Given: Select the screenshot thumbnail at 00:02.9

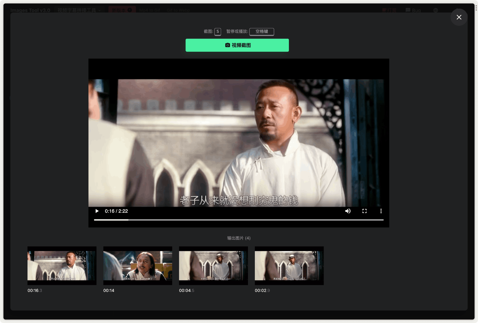Looking at the screenshot, I should [289, 265].
